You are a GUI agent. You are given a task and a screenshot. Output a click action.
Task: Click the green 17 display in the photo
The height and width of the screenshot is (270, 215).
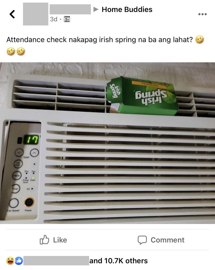point(31,140)
